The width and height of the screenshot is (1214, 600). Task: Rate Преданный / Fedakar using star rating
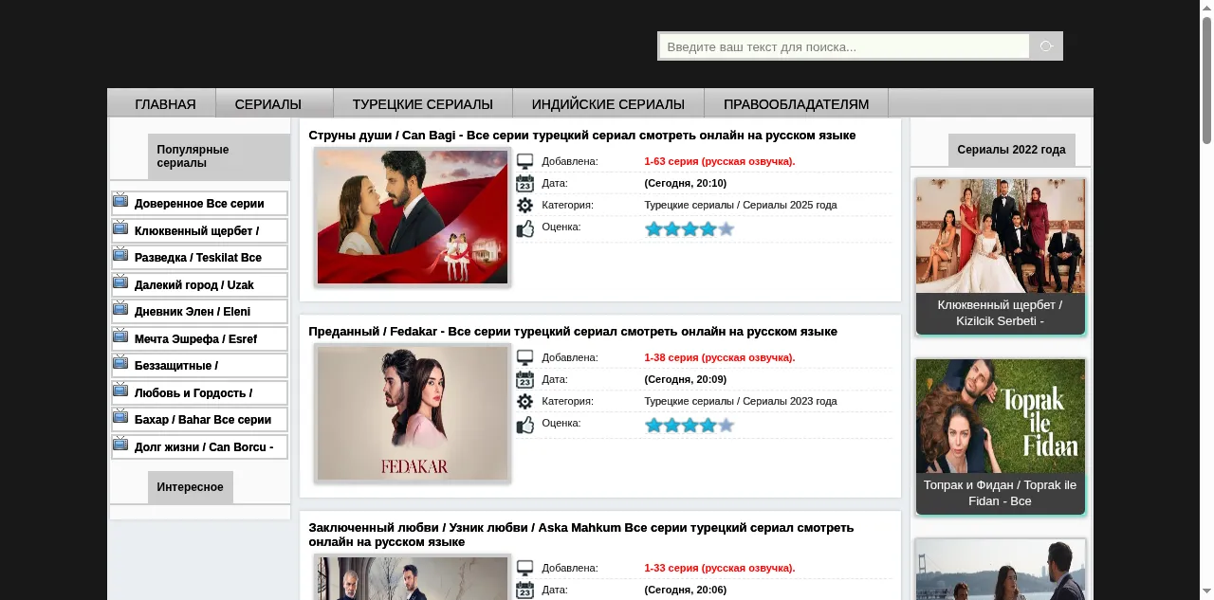[690, 426]
